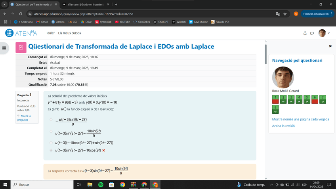
Task: Bookmark this page with the star icon
Action: coord(285,14)
